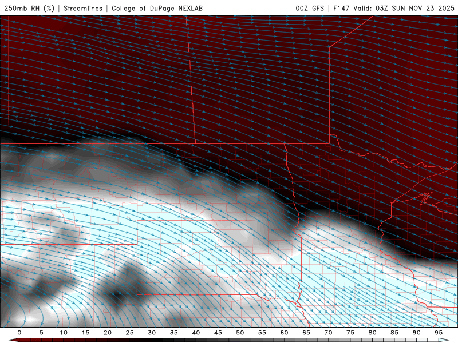Screen dimensions: 458x343
Task: Click the "Streamlines" label in header
Action: click(83, 8)
